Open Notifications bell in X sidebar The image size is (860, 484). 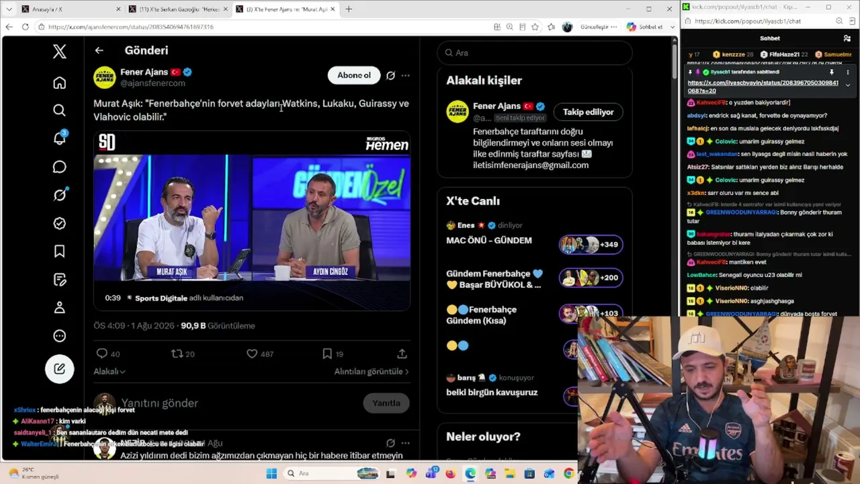[x=60, y=138]
